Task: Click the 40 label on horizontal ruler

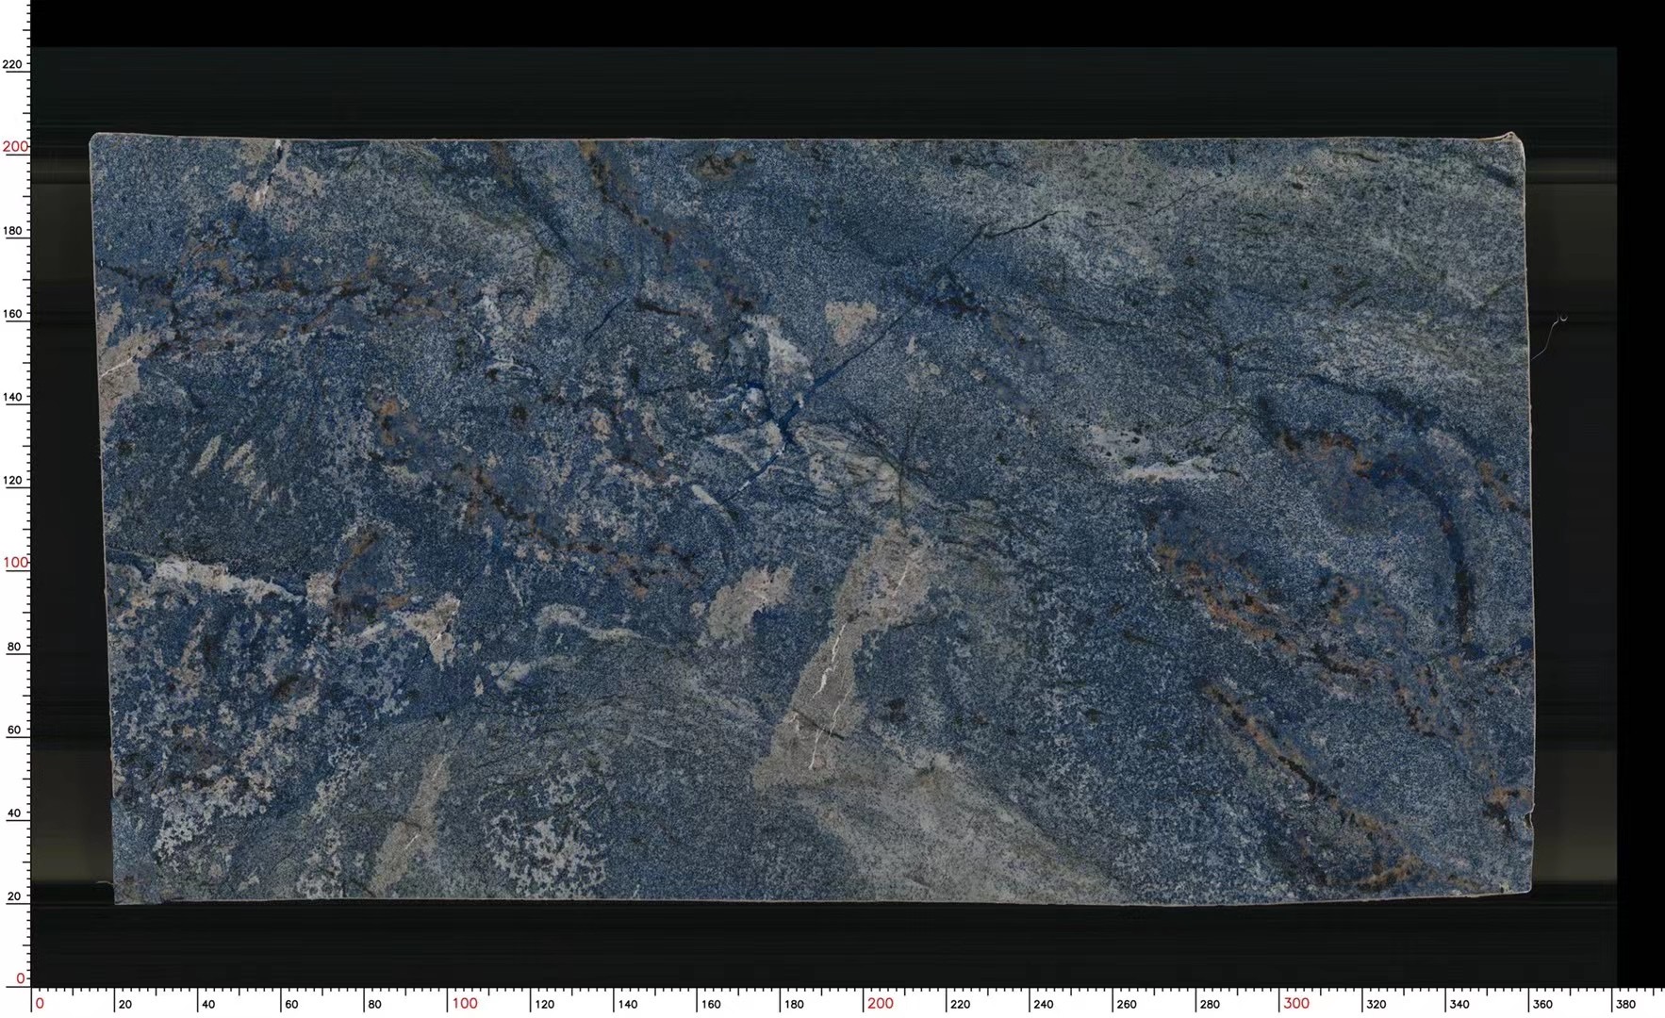Action: 208,1005
